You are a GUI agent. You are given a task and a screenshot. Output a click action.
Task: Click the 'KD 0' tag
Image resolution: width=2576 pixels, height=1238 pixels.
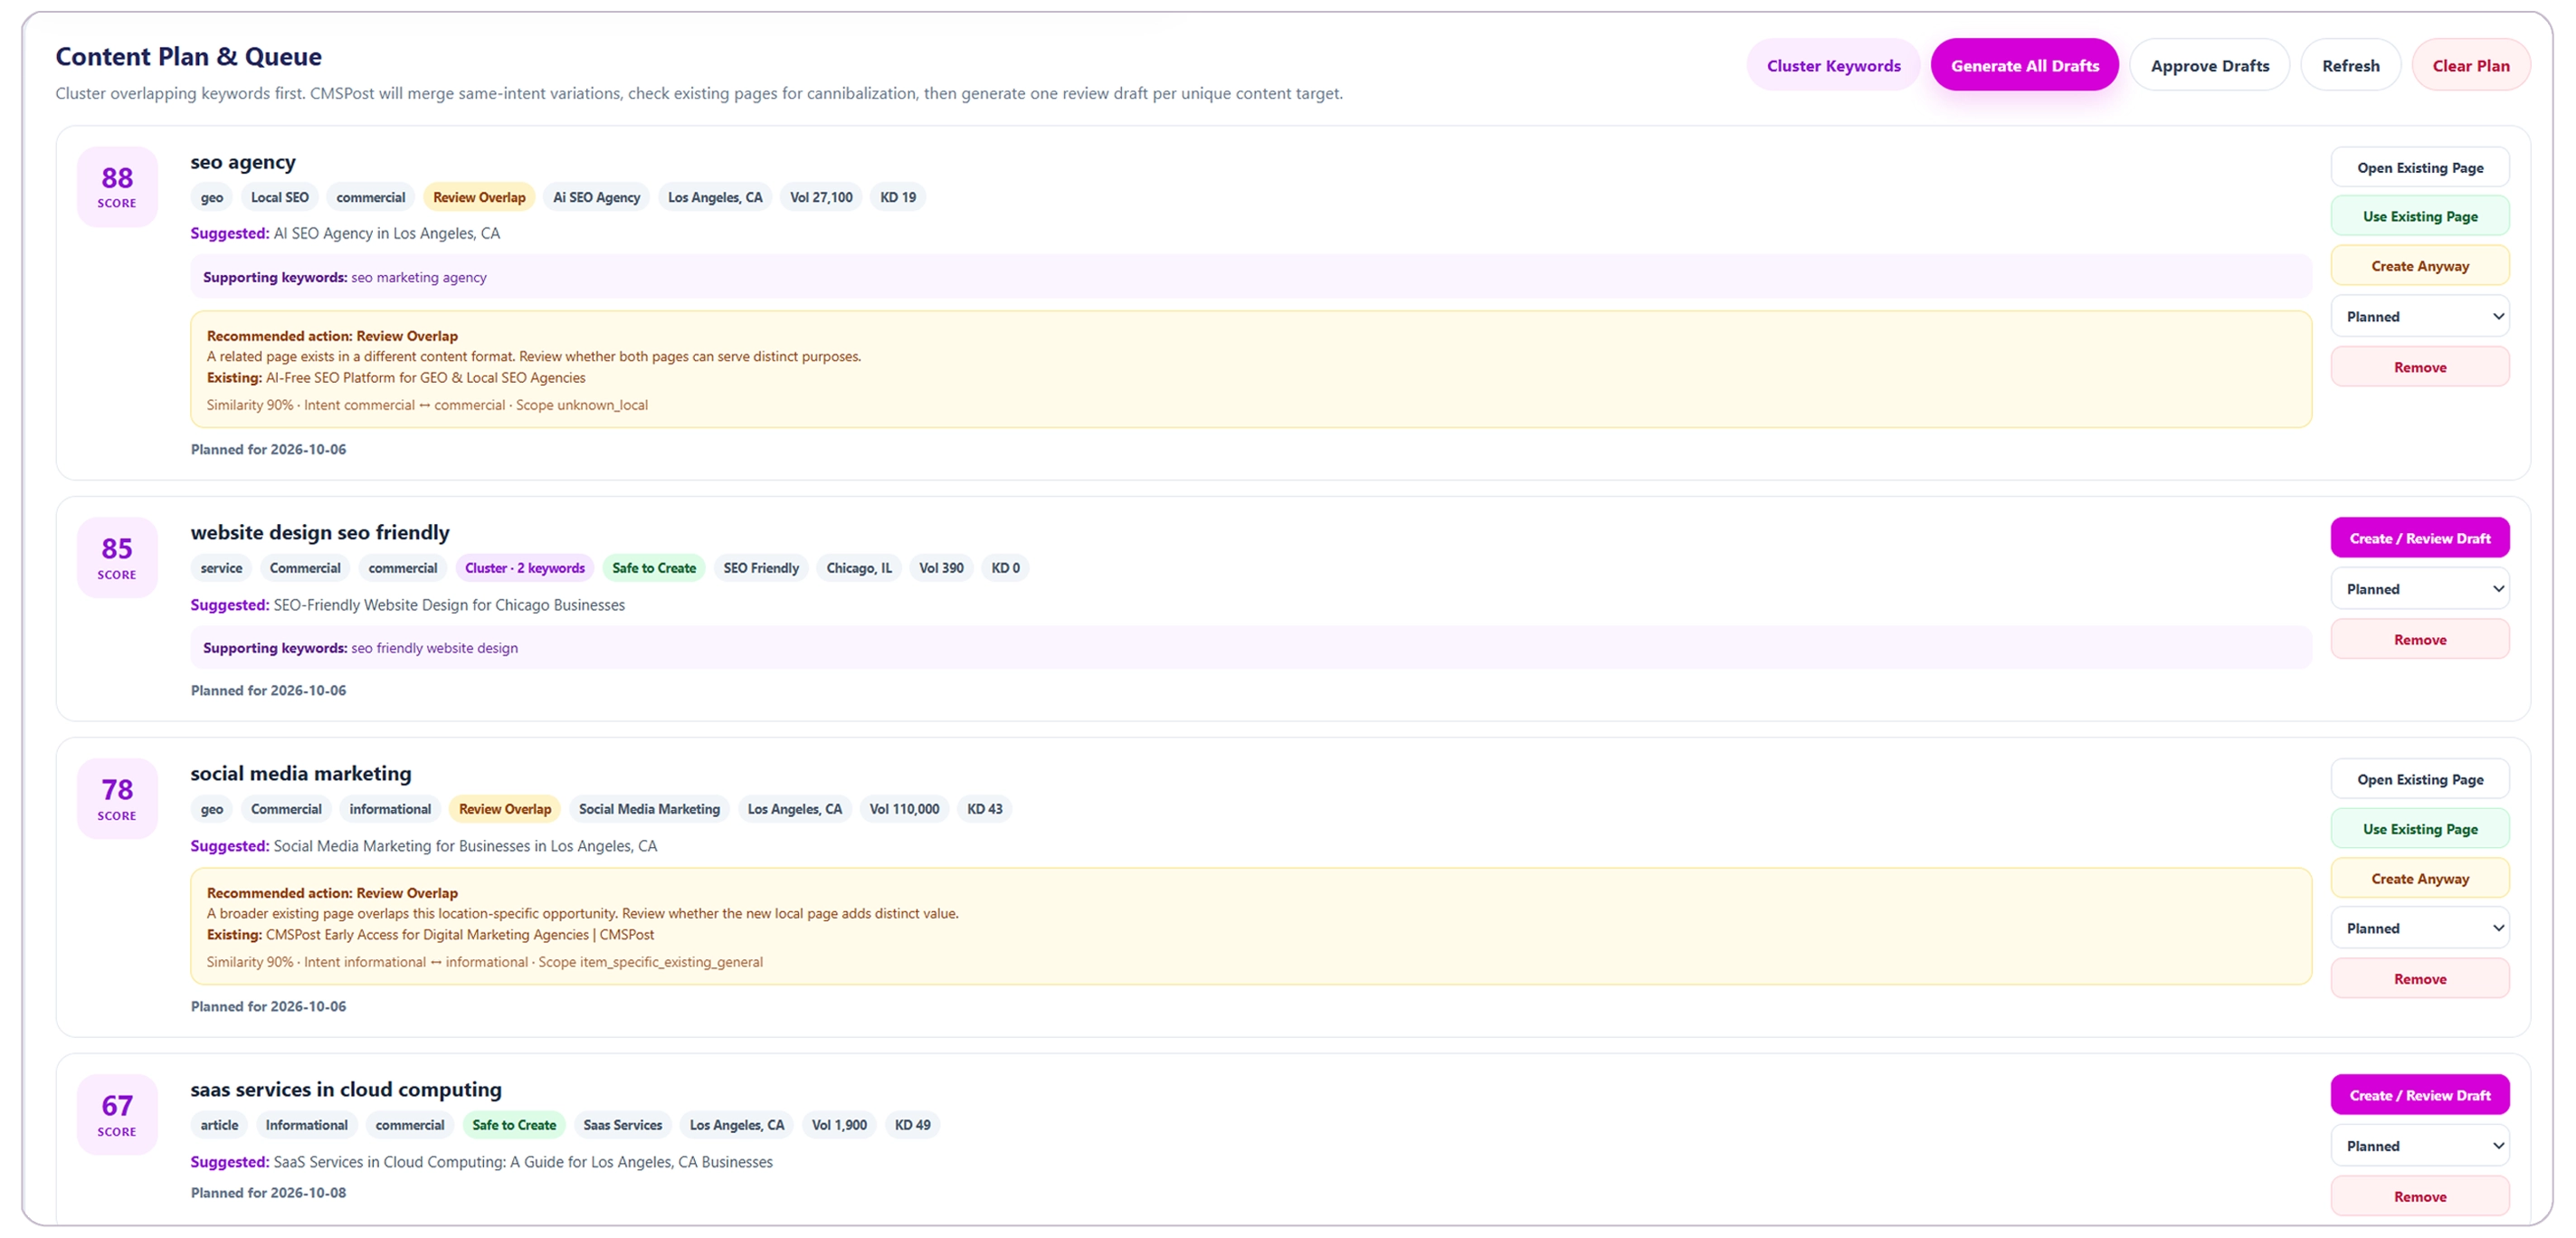tap(1006, 568)
